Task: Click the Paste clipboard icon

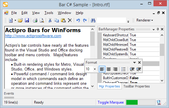Action: click(x=63, y=20)
